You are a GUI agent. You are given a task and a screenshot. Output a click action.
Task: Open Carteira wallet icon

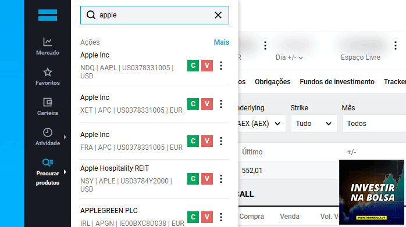[x=48, y=102]
